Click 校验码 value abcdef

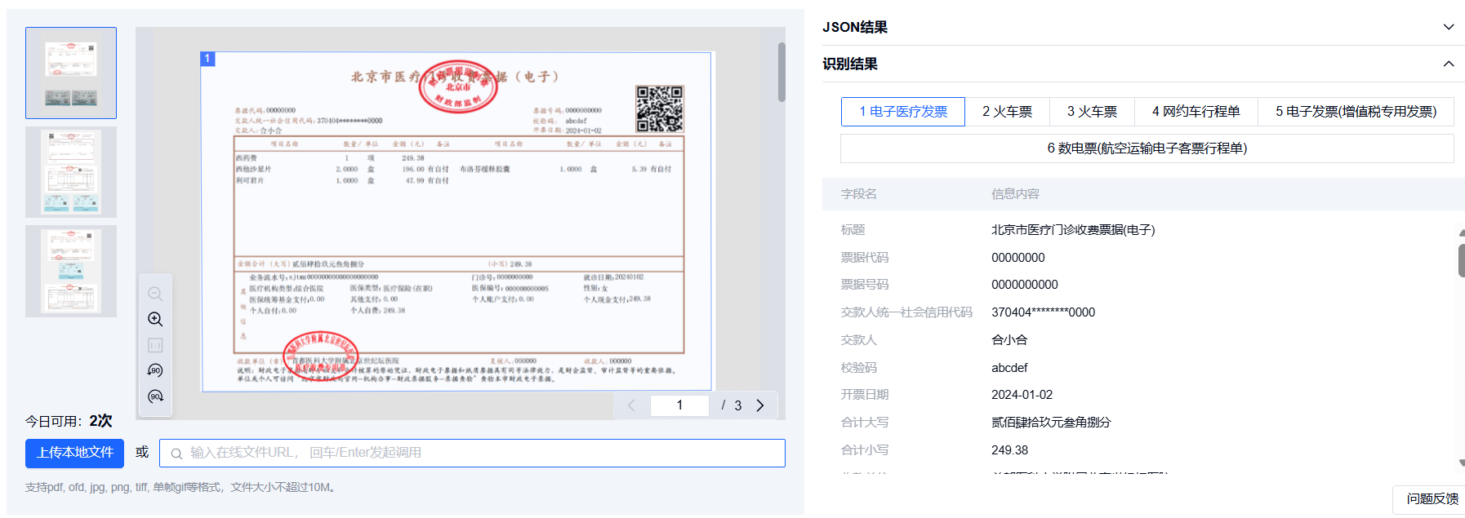click(1009, 368)
